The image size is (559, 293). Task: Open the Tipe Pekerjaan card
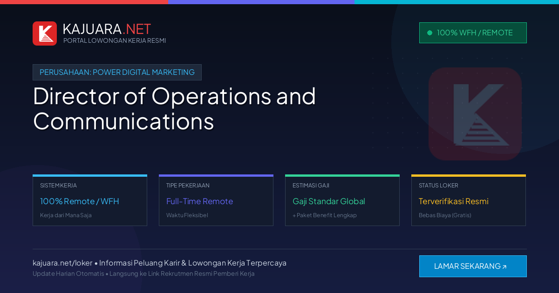(x=216, y=200)
